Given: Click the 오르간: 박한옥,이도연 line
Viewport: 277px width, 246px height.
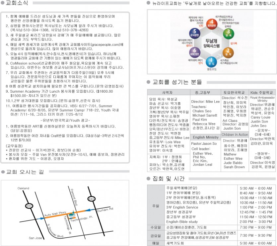Looking at the screenshot, I should tap(167, 169).
